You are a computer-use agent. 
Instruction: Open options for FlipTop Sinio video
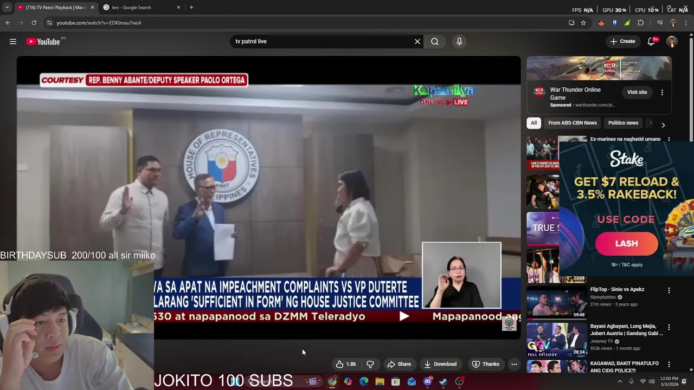(x=669, y=290)
